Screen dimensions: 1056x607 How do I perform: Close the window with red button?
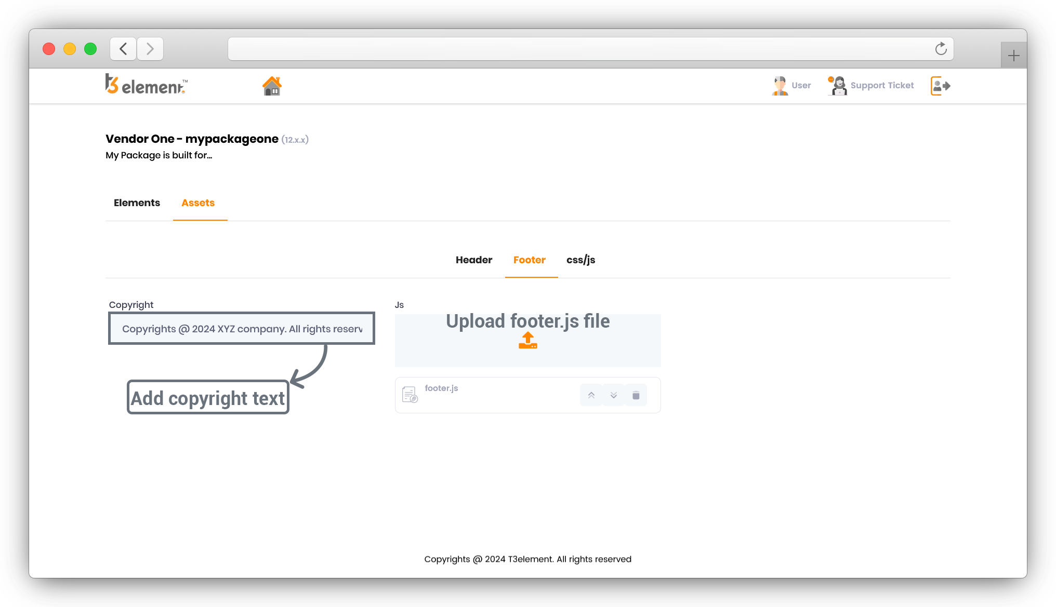[x=49, y=49]
